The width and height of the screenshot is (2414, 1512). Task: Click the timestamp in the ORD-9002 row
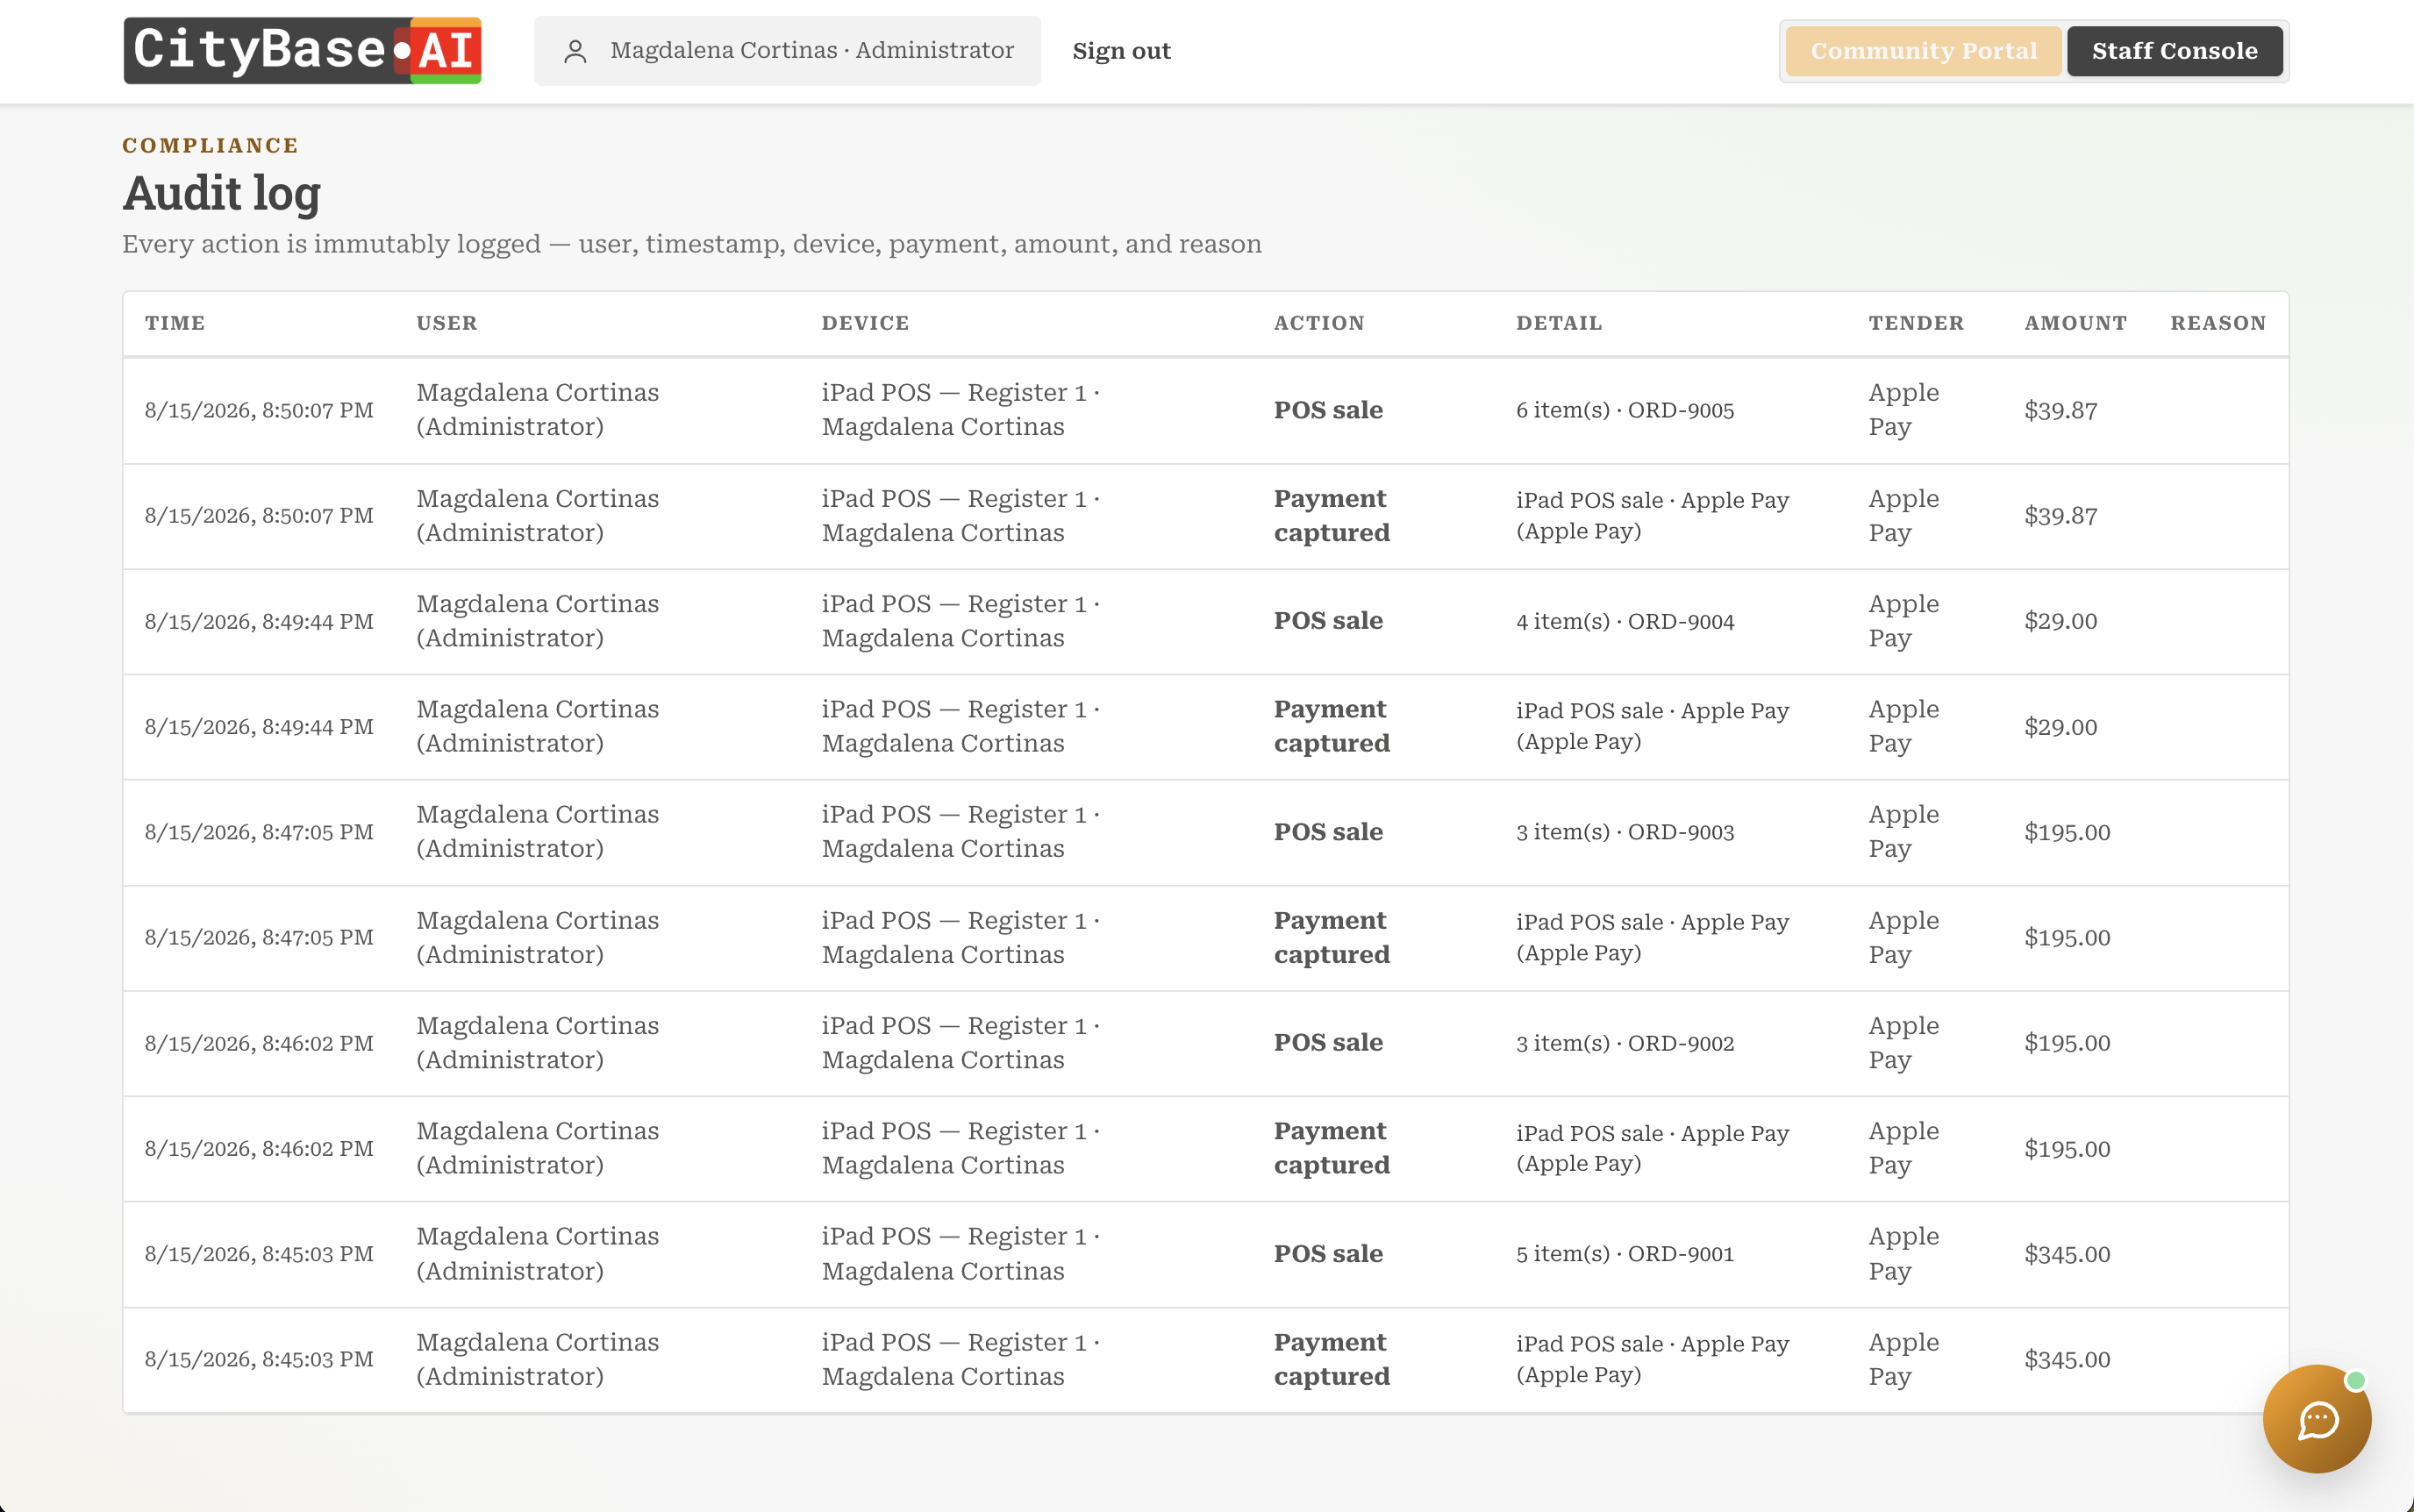[259, 1043]
